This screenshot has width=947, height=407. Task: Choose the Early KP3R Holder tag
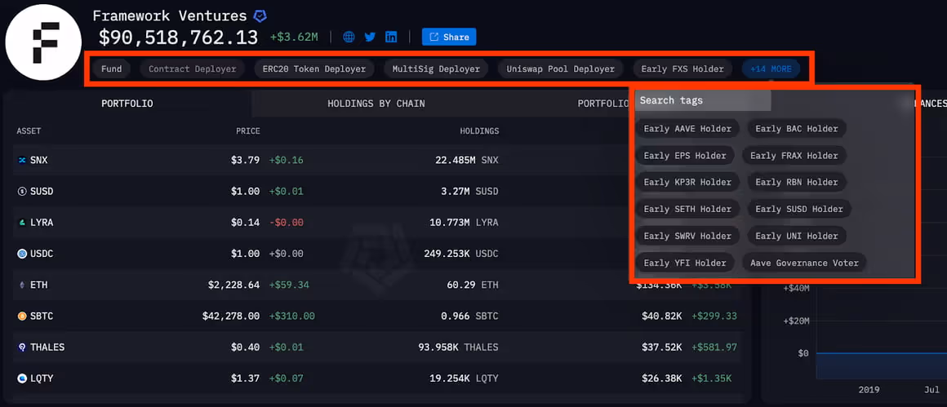[687, 182]
